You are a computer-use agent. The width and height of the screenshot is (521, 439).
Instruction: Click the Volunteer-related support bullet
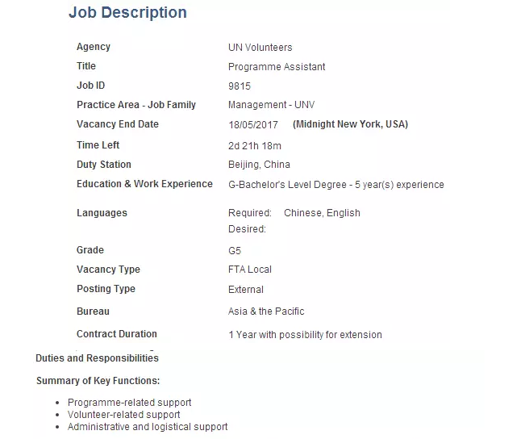[124, 414]
